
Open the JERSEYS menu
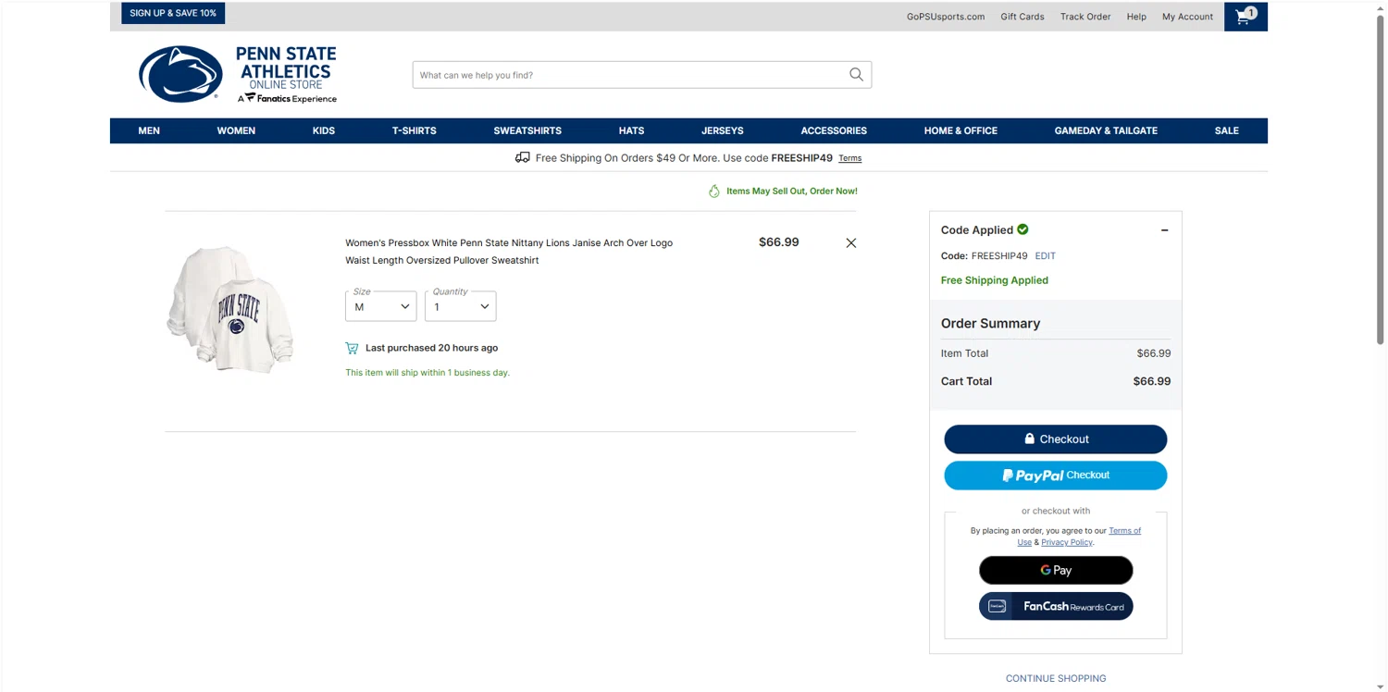click(x=723, y=130)
